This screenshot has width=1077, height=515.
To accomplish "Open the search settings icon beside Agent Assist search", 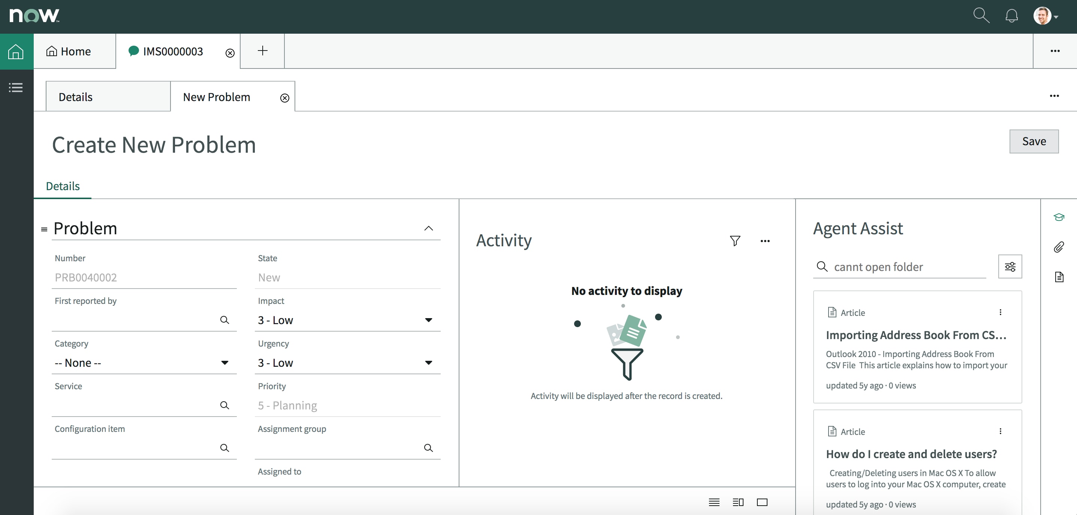I will click(x=1010, y=266).
